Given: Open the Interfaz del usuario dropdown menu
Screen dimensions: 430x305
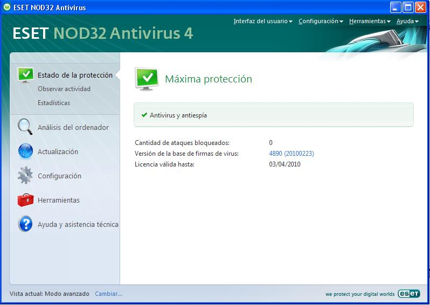Looking at the screenshot, I should [262, 22].
